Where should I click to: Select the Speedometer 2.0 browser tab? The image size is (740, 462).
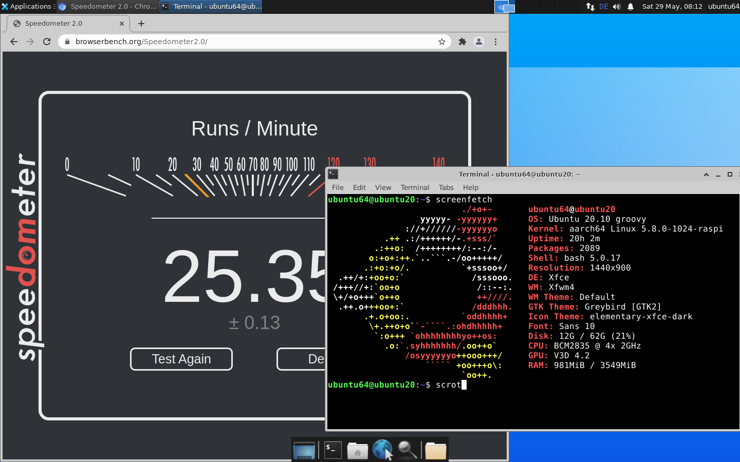point(68,24)
